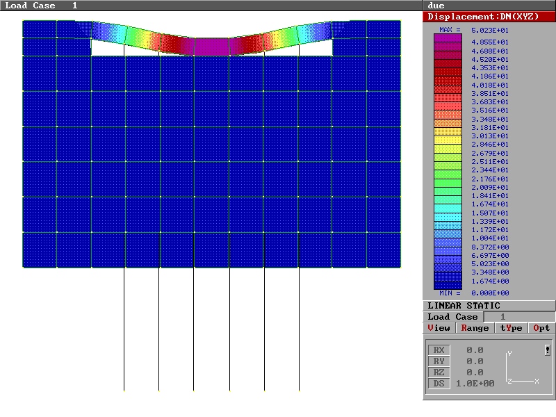Select the RX rotation button

[439, 350]
